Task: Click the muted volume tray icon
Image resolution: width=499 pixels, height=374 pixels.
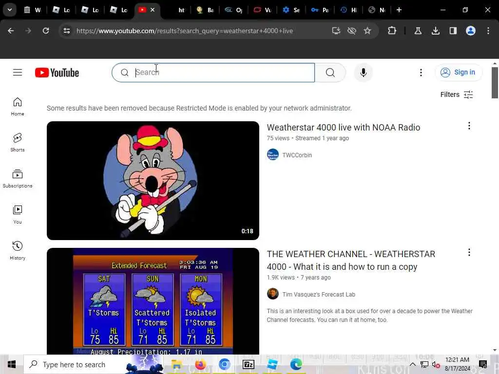Action: pos(436,364)
